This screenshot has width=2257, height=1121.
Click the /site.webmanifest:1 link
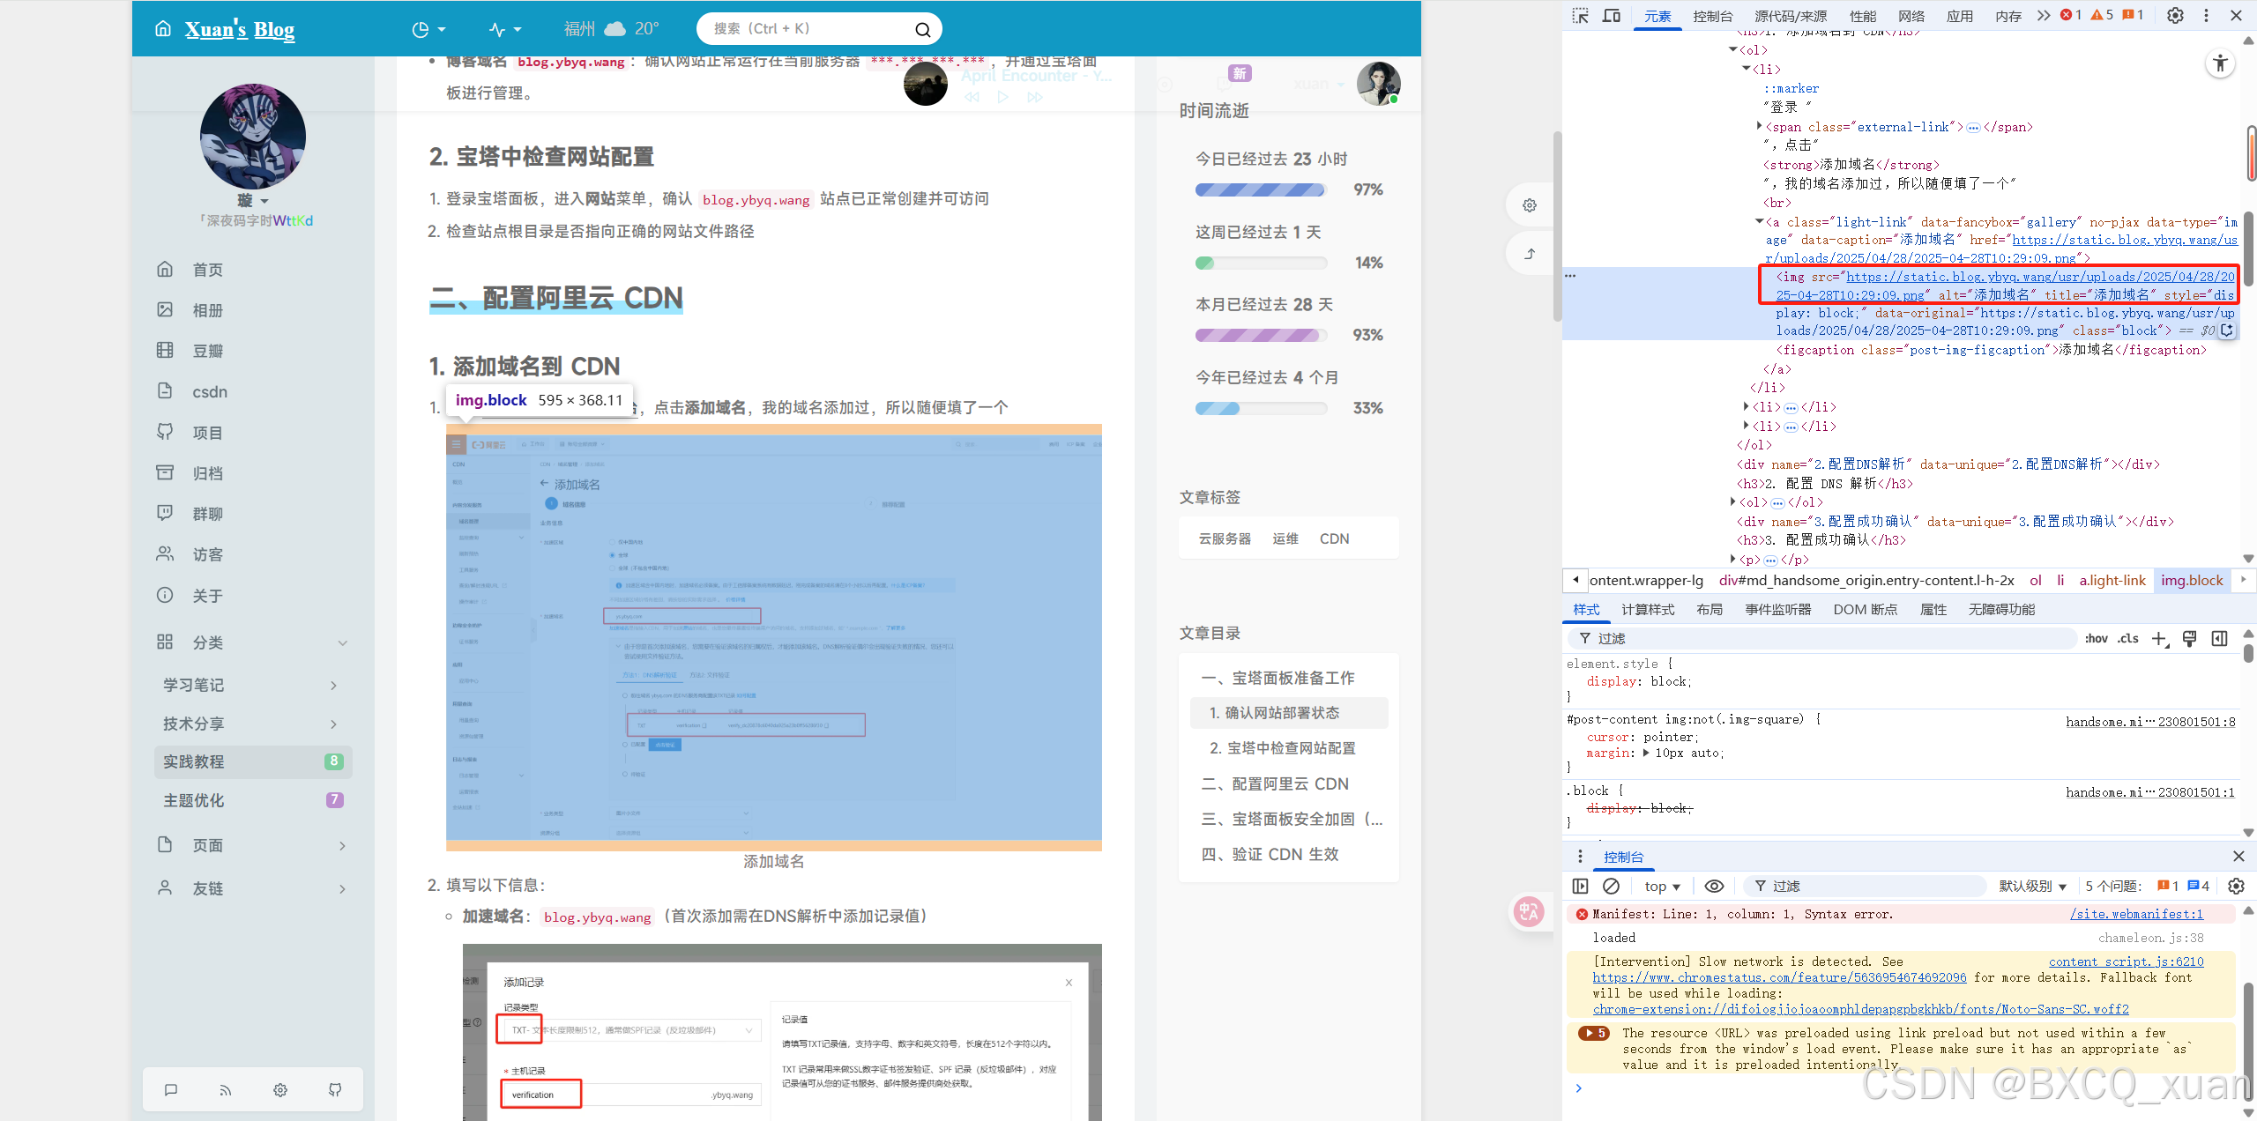(2136, 914)
